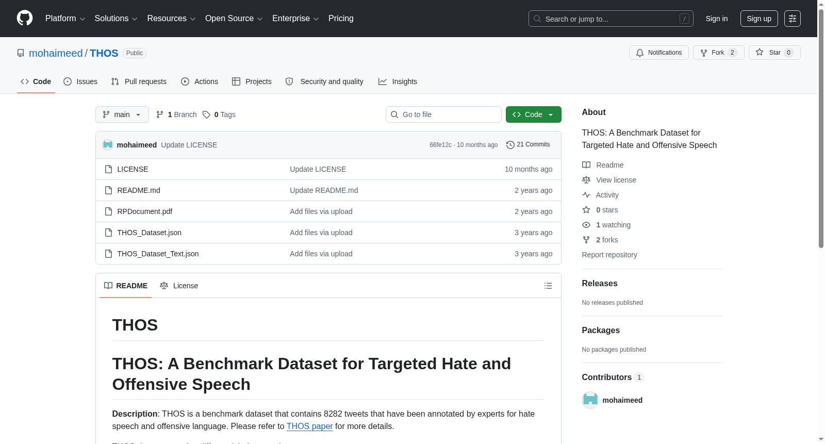Viewport: 825px width, 444px height.
Task: Click the Report repository link
Action: point(609,255)
